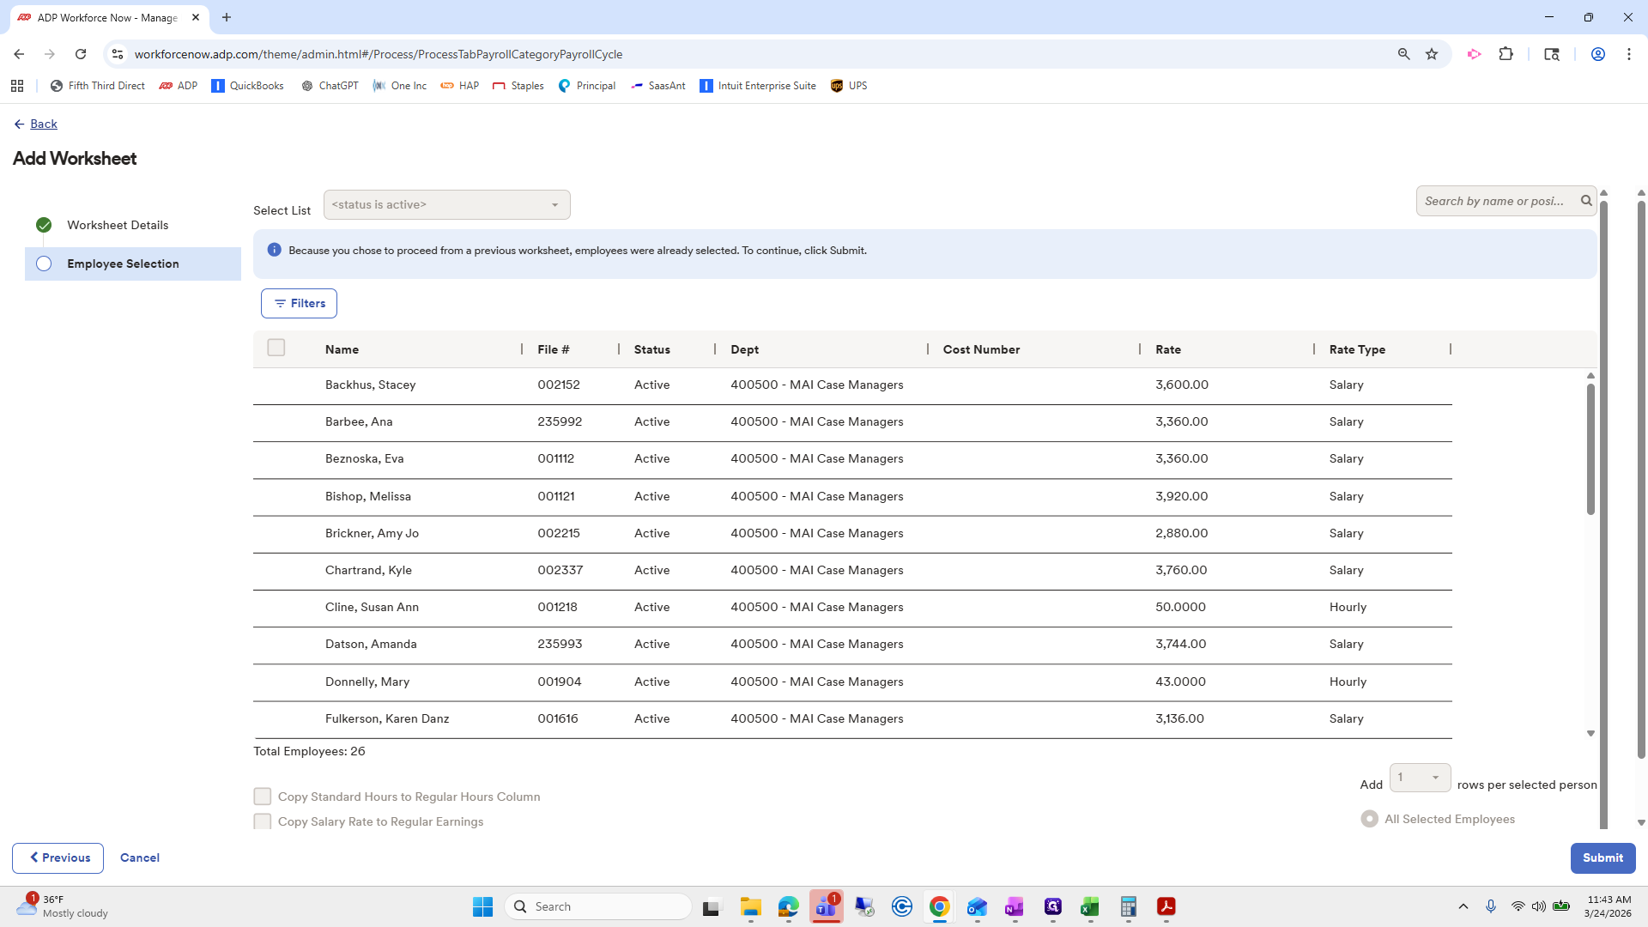Click the info icon in the blue banner

click(274, 250)
